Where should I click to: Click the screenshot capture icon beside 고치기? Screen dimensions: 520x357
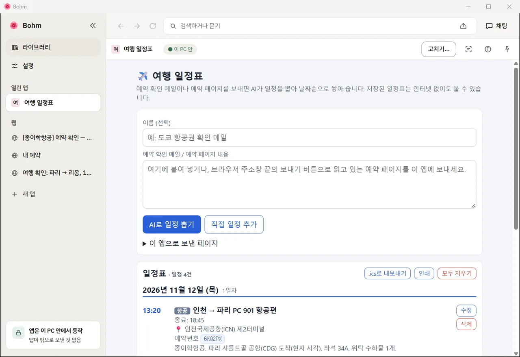[468, 49]
